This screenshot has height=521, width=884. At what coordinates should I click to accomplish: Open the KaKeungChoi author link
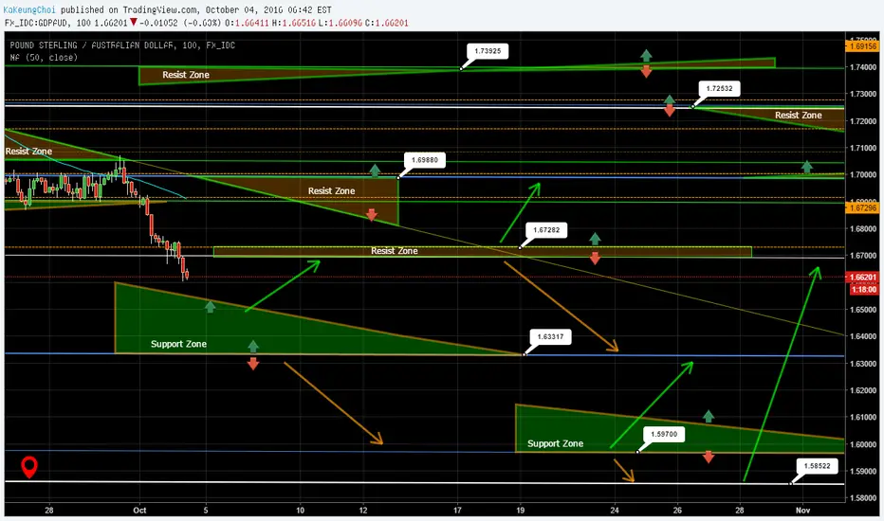click(29, 9)
